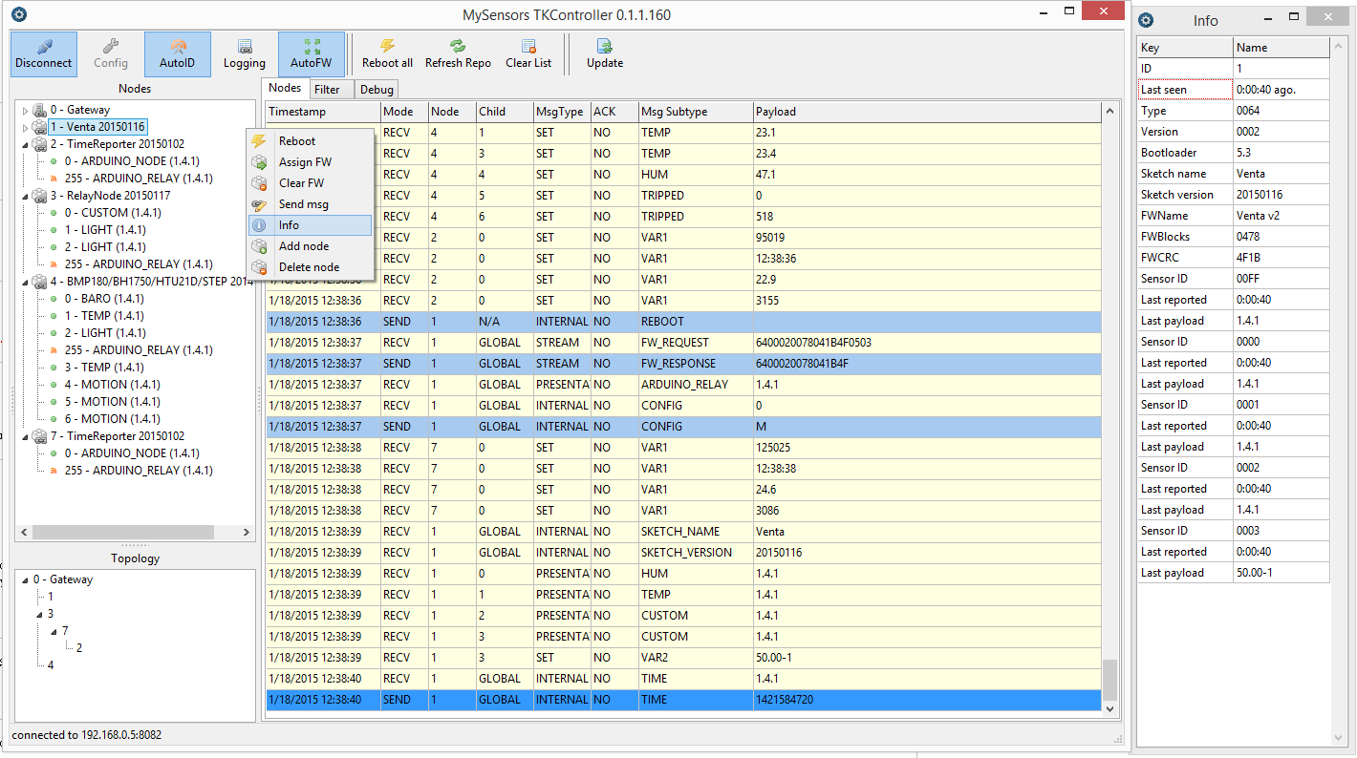The width and height of the screenshot is (1357, 758).
Task: Collapse node 7 in the Topology tree
Action: pos(54,631)
